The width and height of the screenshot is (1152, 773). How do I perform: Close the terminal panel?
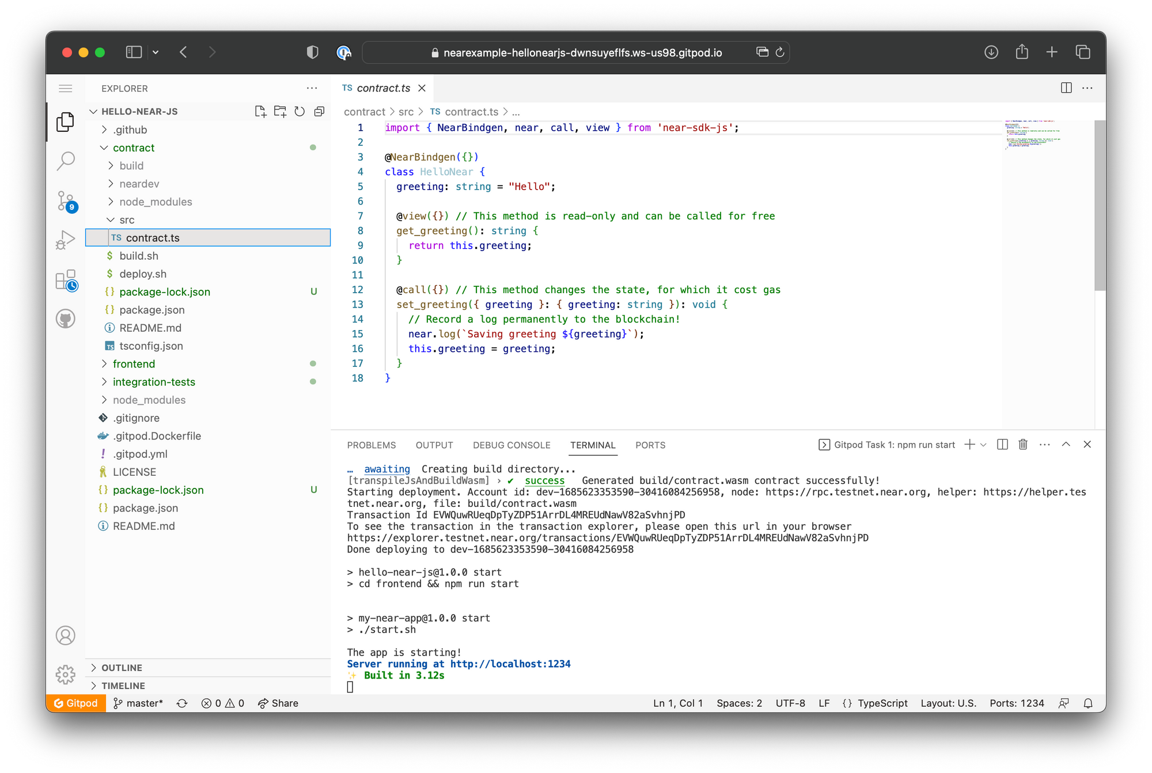(x=1087, y=444)
